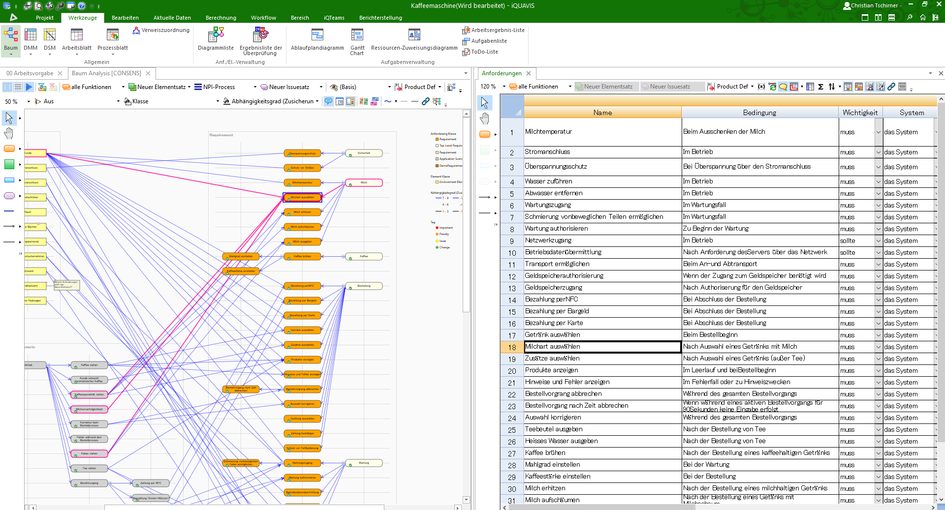Expand the Klasse dropdown
945x510 pixels.
[x=218, y=101]
